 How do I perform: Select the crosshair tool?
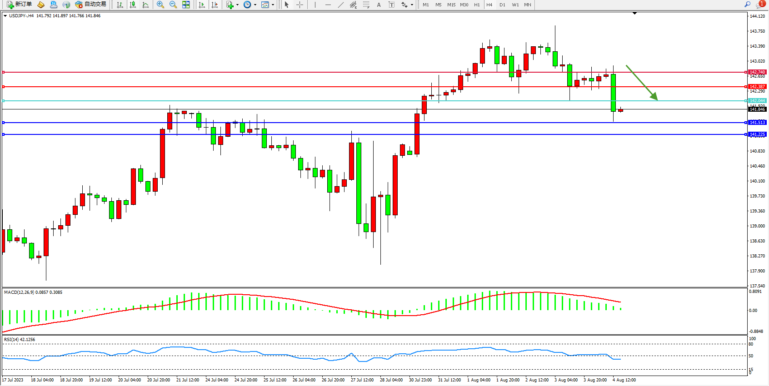[x=300, y=5]
